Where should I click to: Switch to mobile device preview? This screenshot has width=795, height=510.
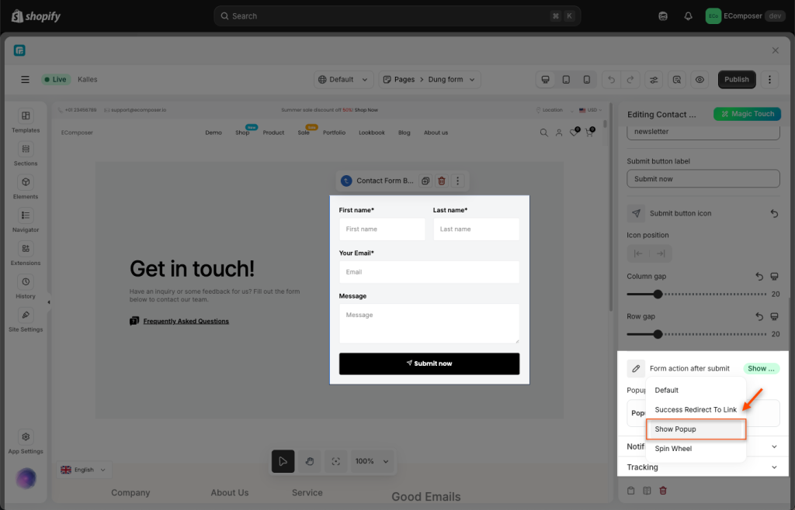(587, 79)
